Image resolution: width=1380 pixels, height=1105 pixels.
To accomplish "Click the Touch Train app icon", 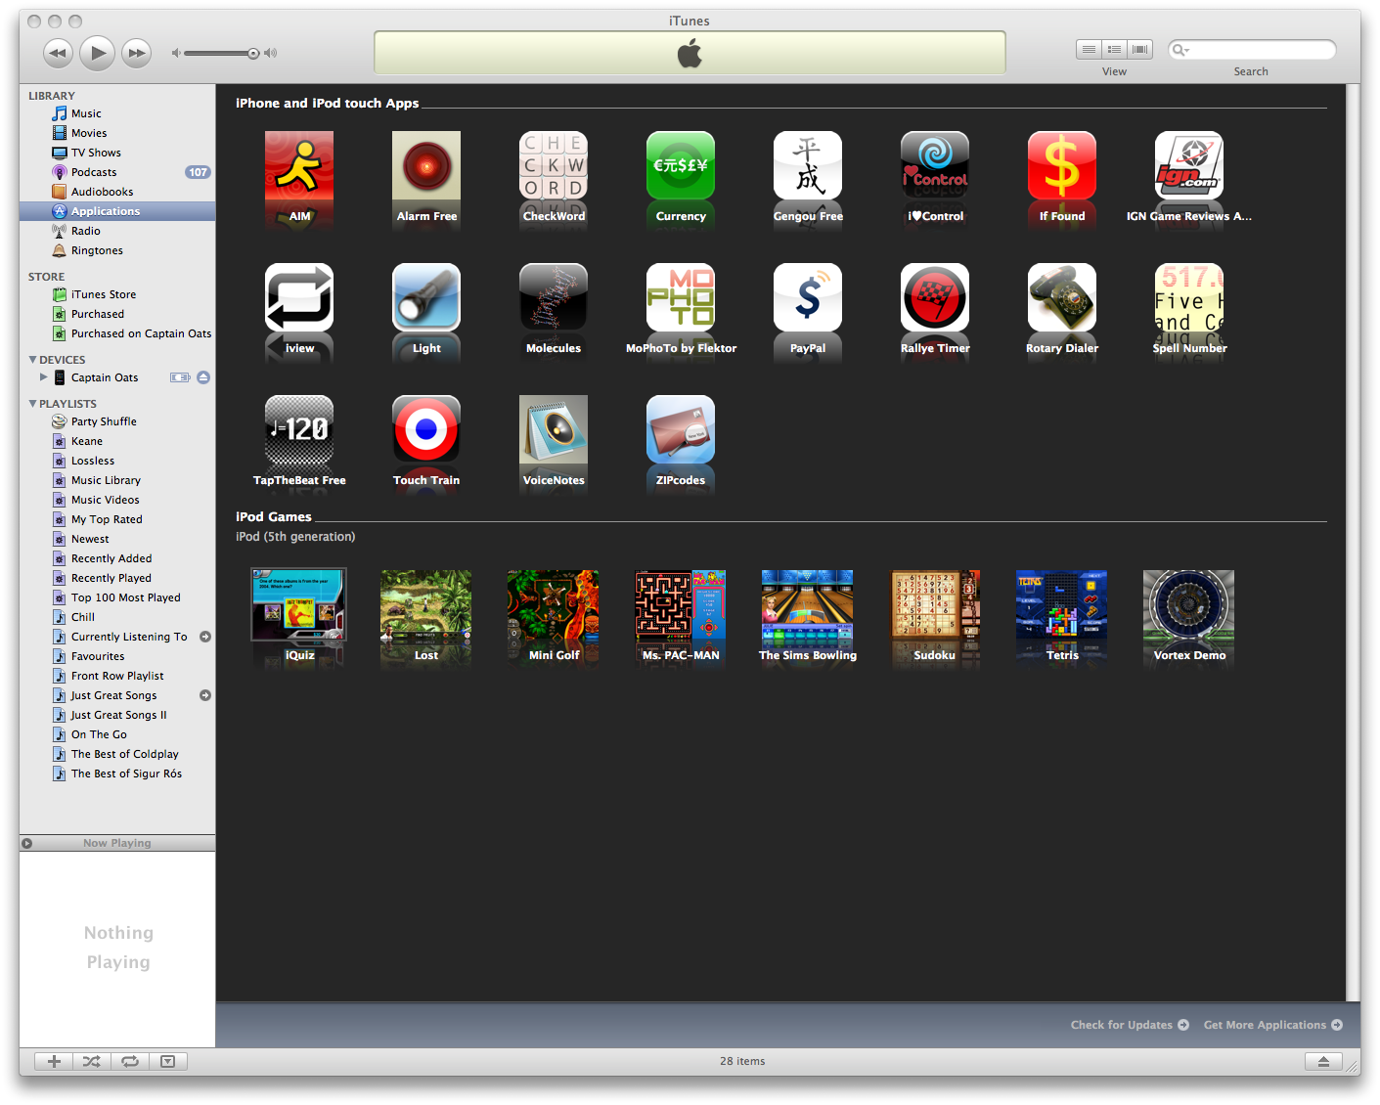I will click(426, 429).
